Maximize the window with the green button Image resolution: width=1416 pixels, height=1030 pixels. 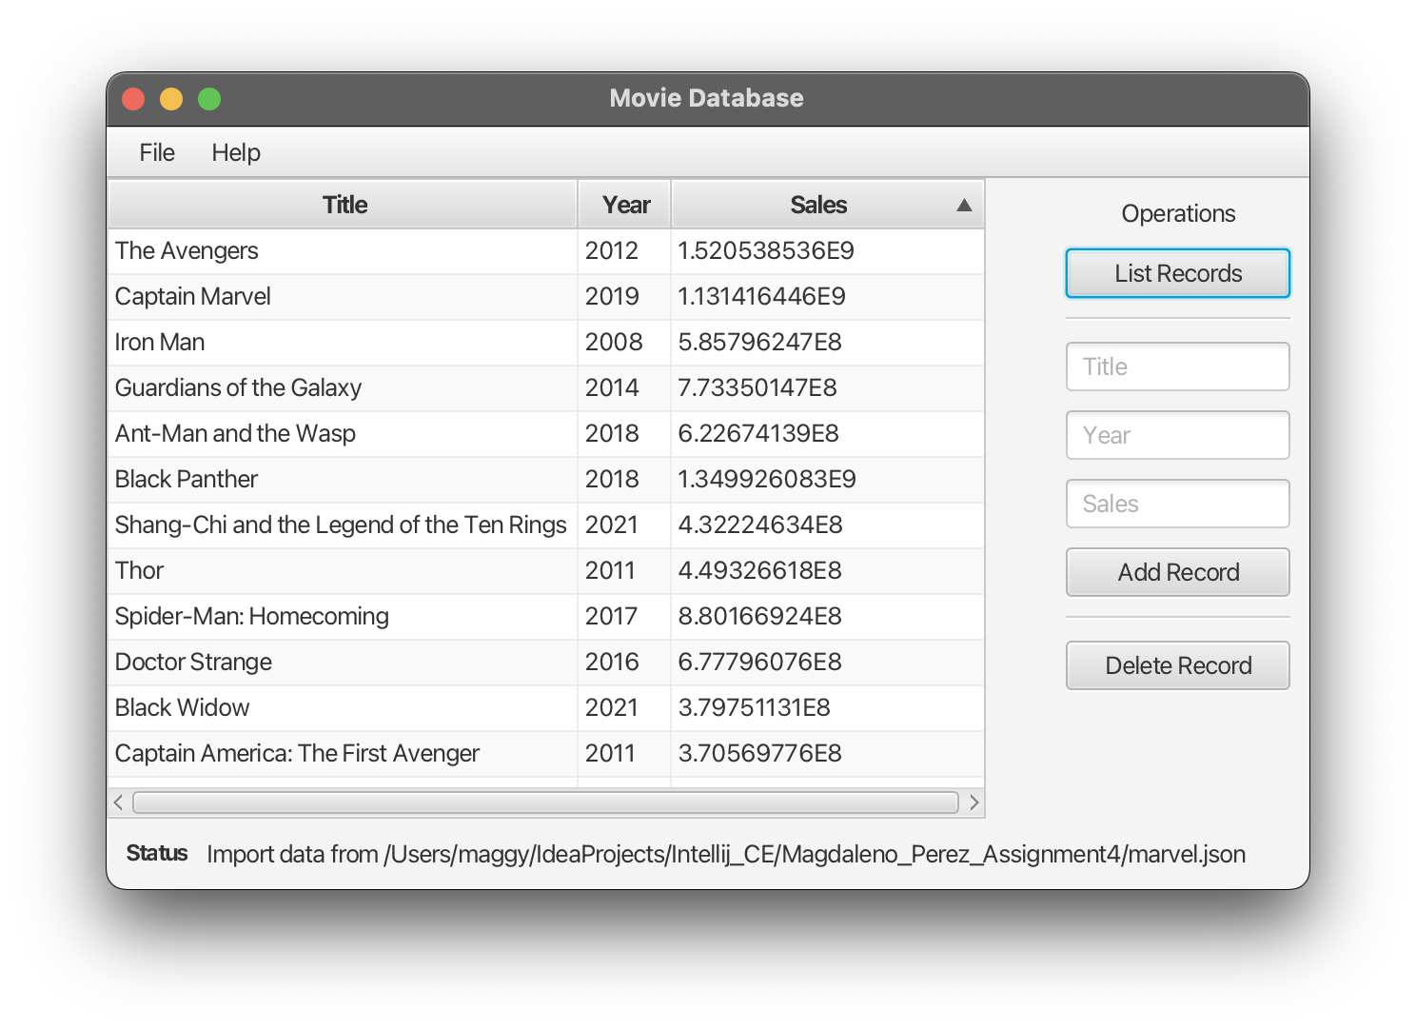click(209, 99)
